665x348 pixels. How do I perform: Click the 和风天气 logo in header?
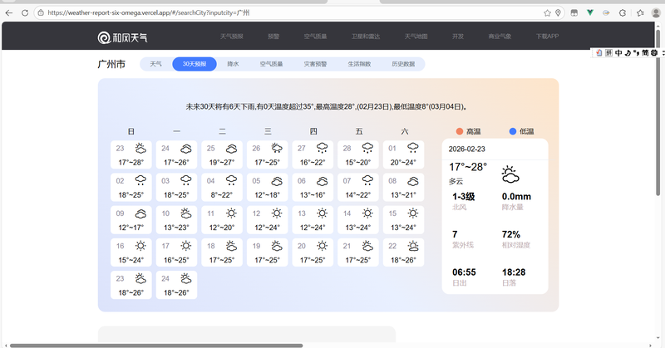[123, 37]
